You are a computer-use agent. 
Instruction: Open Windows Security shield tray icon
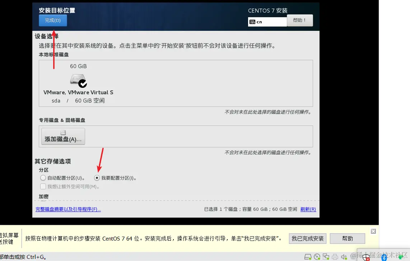pyautogui.click(x=366, y=257)
